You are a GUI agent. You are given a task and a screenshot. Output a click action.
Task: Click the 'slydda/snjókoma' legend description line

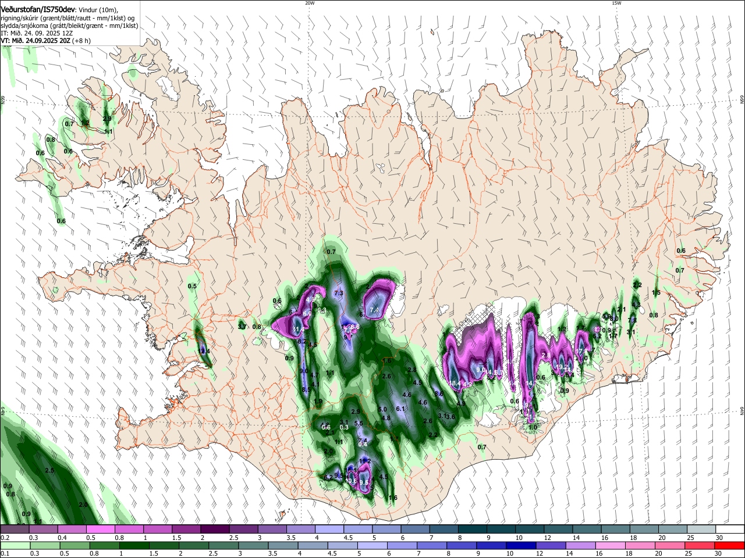click(69, 26)
